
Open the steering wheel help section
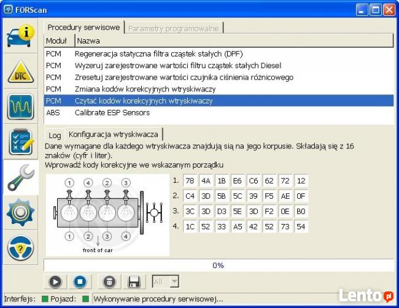(21, 248)
